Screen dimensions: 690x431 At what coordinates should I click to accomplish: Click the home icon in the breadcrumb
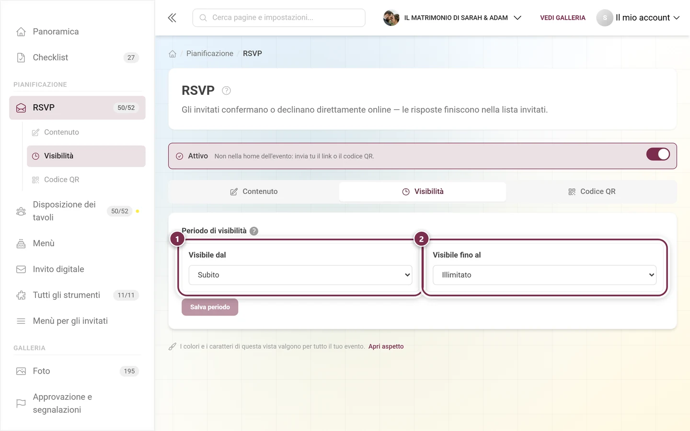pyautogui.click(x=172, y=54)
